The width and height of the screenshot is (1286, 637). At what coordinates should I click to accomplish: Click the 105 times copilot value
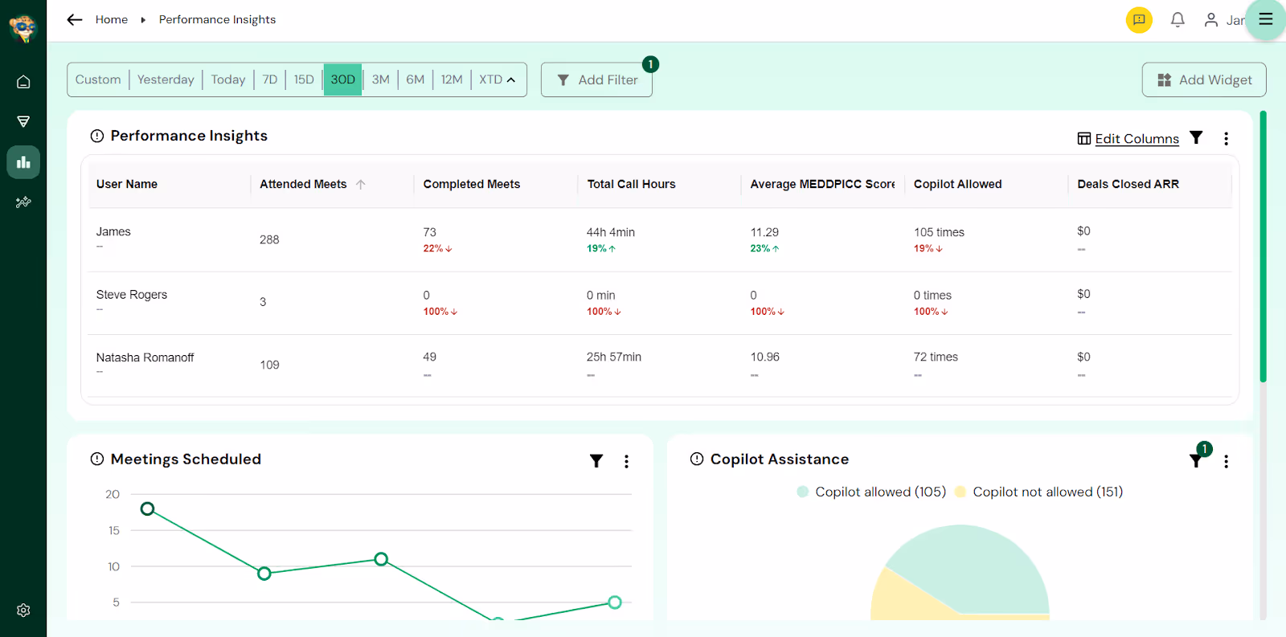coord(939,232)
